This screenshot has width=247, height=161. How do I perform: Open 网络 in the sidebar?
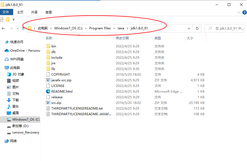click(x=11, y=141)
